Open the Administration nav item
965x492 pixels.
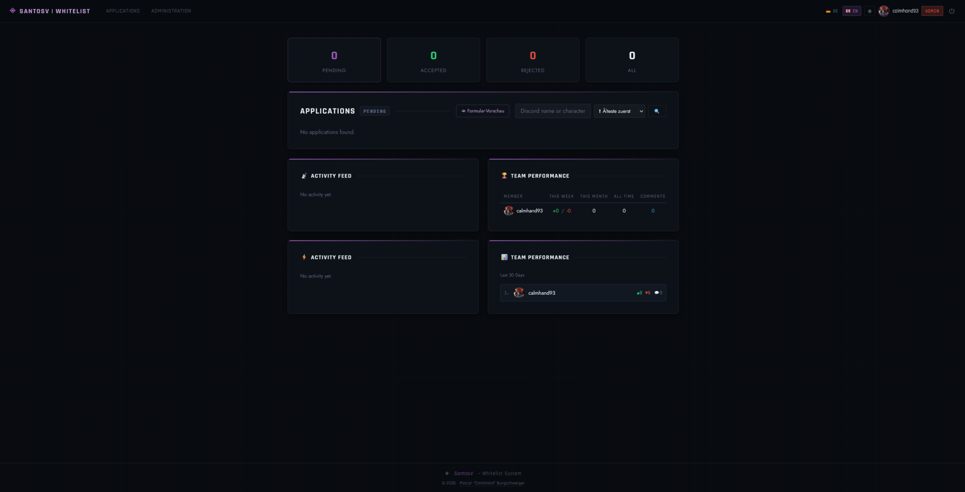tap(171, 11)
